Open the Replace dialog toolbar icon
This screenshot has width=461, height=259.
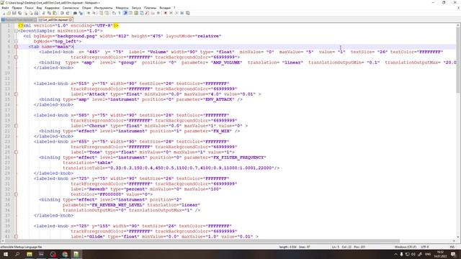[x=81, y=13]
